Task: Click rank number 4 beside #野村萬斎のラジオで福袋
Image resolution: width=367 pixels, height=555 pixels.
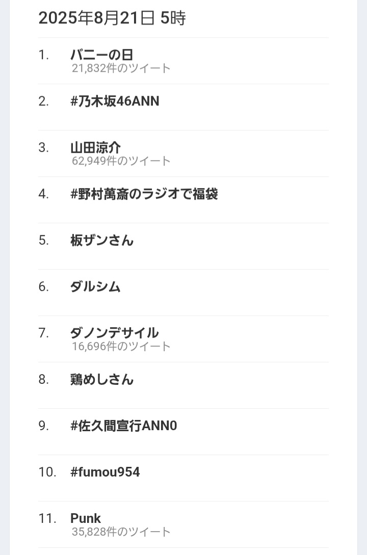Action: click(43, 194)
